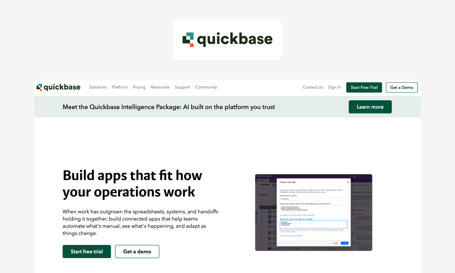
Task: Click the quickbase logo in the navbar
Action: [58, 87]
